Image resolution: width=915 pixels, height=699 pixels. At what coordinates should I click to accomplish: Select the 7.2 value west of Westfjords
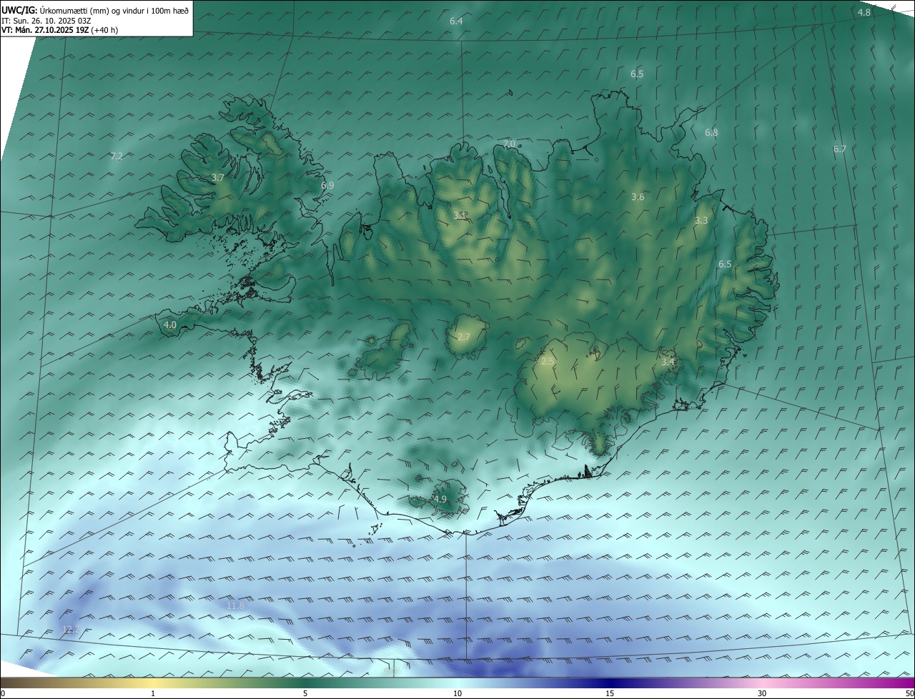117,156
